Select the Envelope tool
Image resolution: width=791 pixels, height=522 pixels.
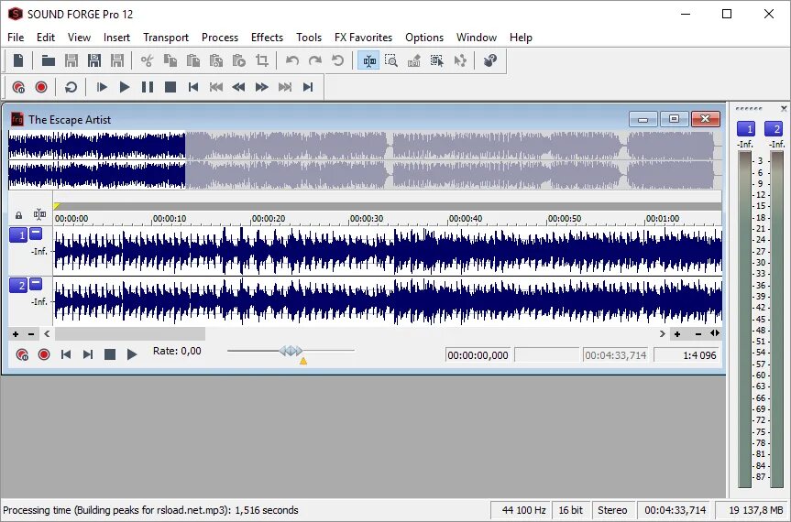click(459, 60)
